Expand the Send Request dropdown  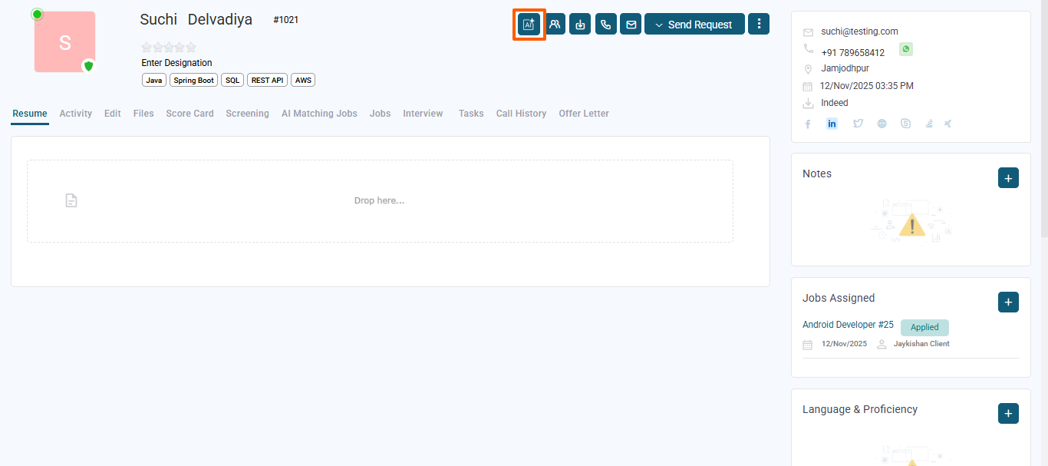pyautogui.click(x=694, y=25)
